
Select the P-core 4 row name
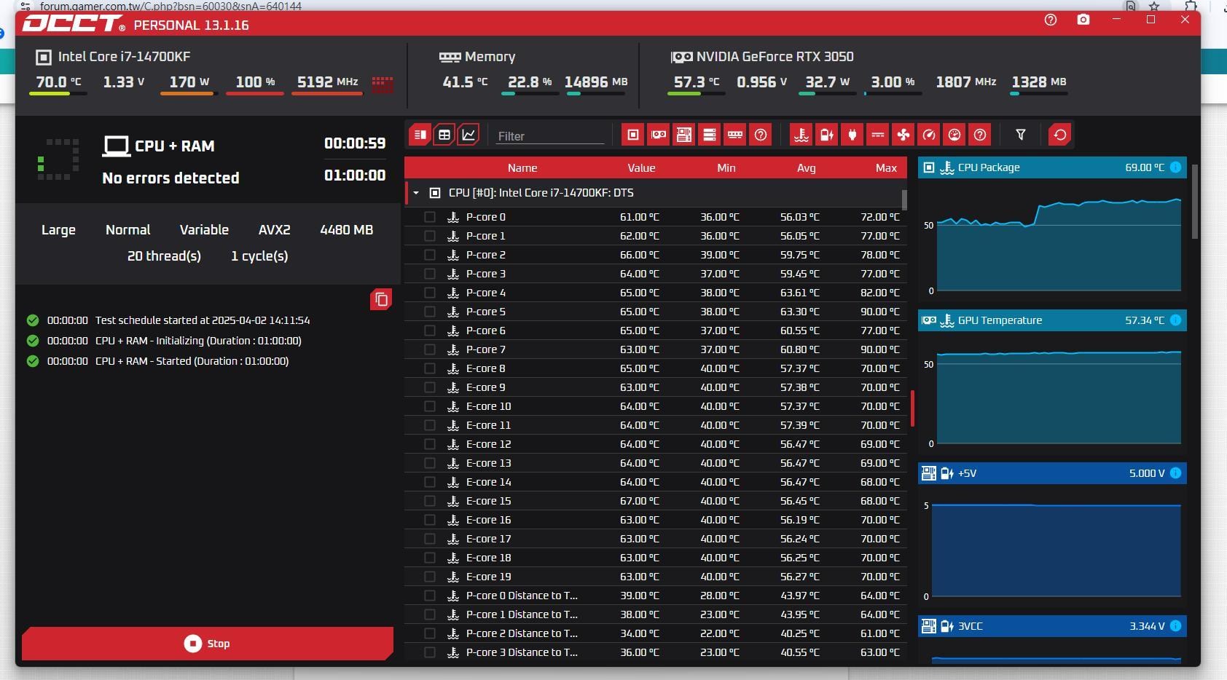click(486, 293)
